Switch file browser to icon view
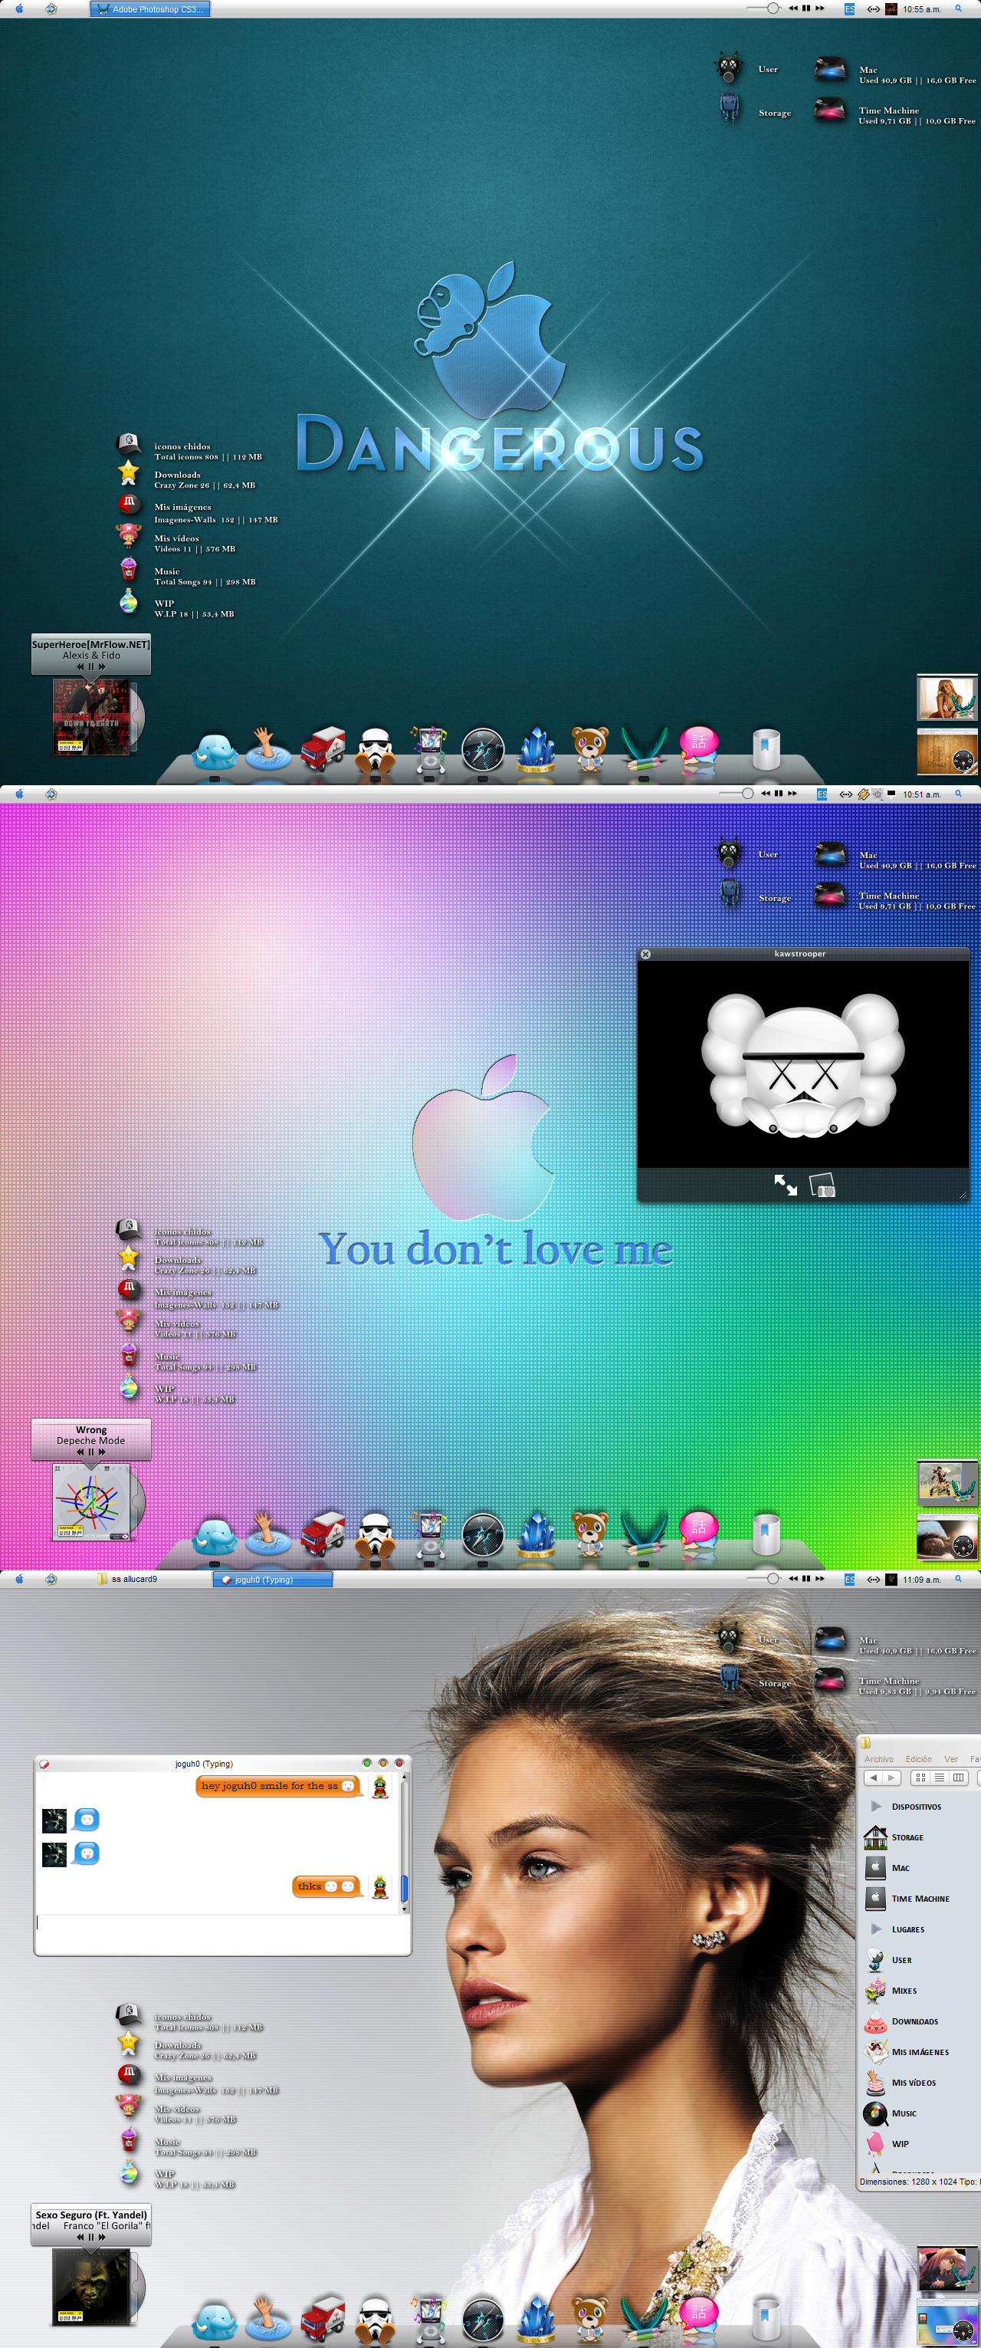This screenshot has width=981, height=2348. click(920, 1777)
